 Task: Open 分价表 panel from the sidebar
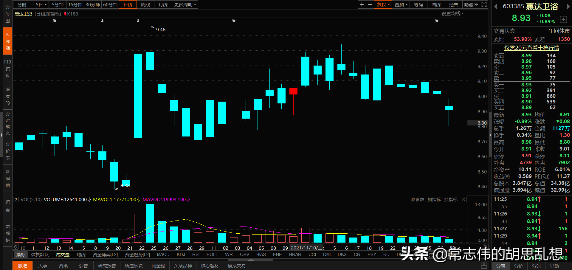[7, 150]
